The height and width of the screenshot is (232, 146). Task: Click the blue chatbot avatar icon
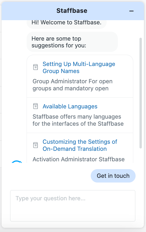tap(17, 161)
